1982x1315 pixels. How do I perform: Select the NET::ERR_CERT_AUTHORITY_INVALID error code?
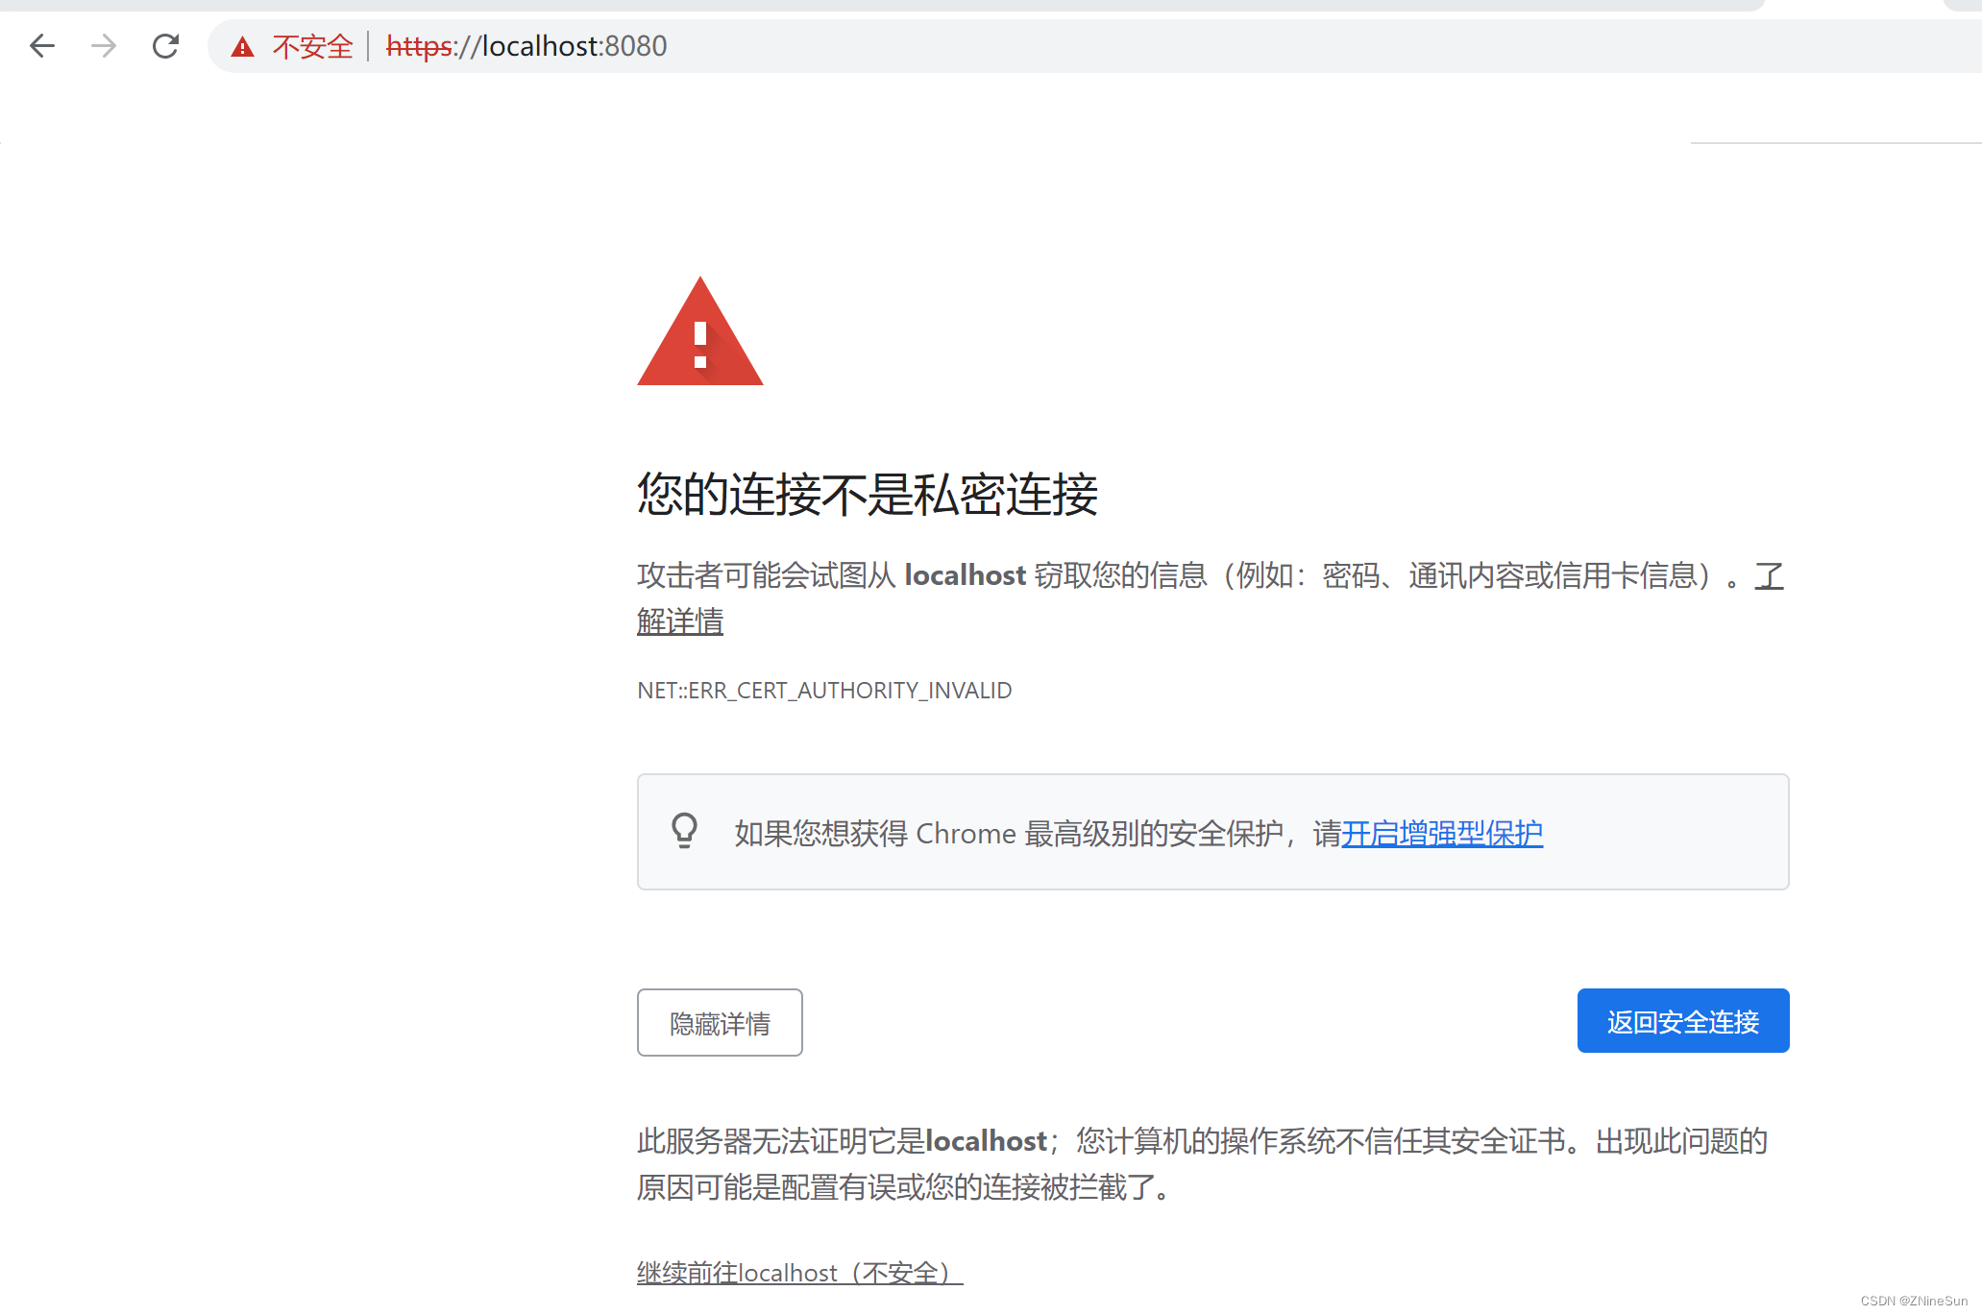tap(824, 691)
